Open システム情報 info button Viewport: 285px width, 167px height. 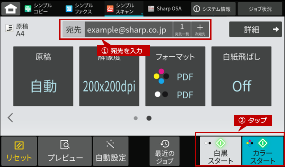point(213,9)
